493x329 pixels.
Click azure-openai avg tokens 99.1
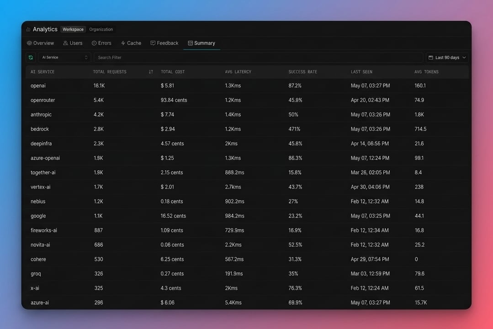coord(419,158)
